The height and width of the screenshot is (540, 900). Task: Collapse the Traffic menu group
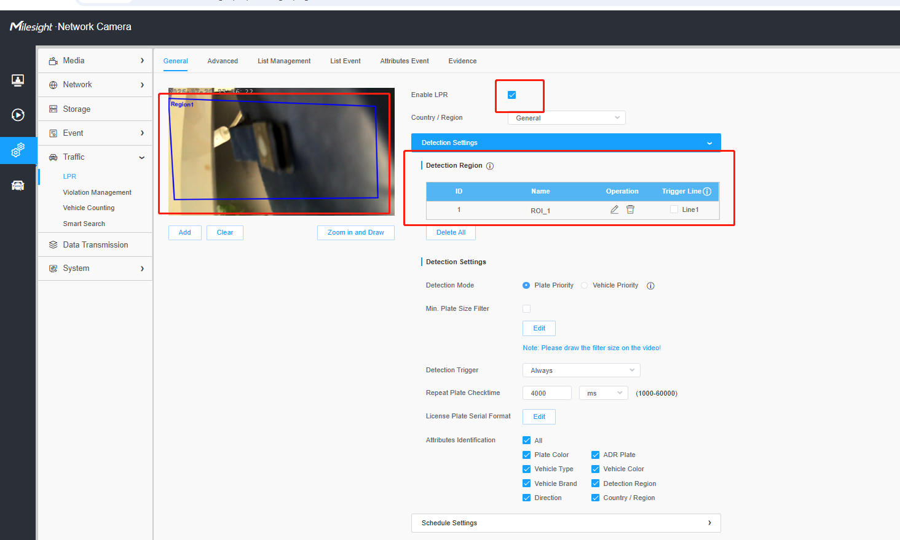(95, 157)
